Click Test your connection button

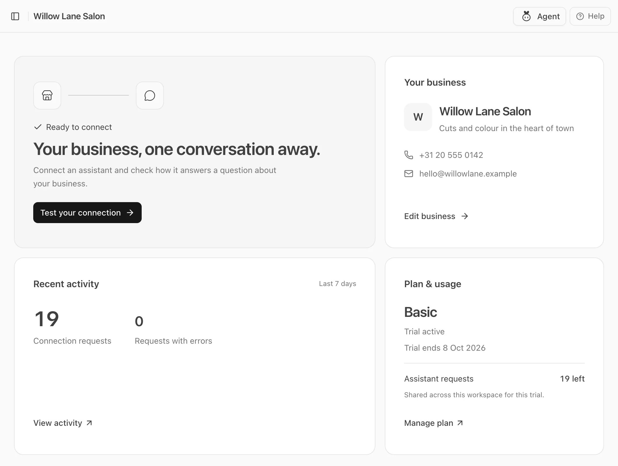pos(87,213)
